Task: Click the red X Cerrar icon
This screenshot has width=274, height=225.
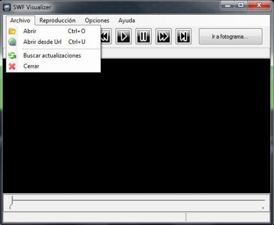Action: 12,67
